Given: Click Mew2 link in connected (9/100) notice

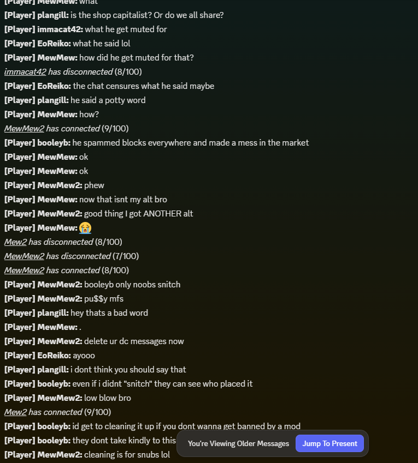Looking at the screenshot, I should click(x=15, y=412).
